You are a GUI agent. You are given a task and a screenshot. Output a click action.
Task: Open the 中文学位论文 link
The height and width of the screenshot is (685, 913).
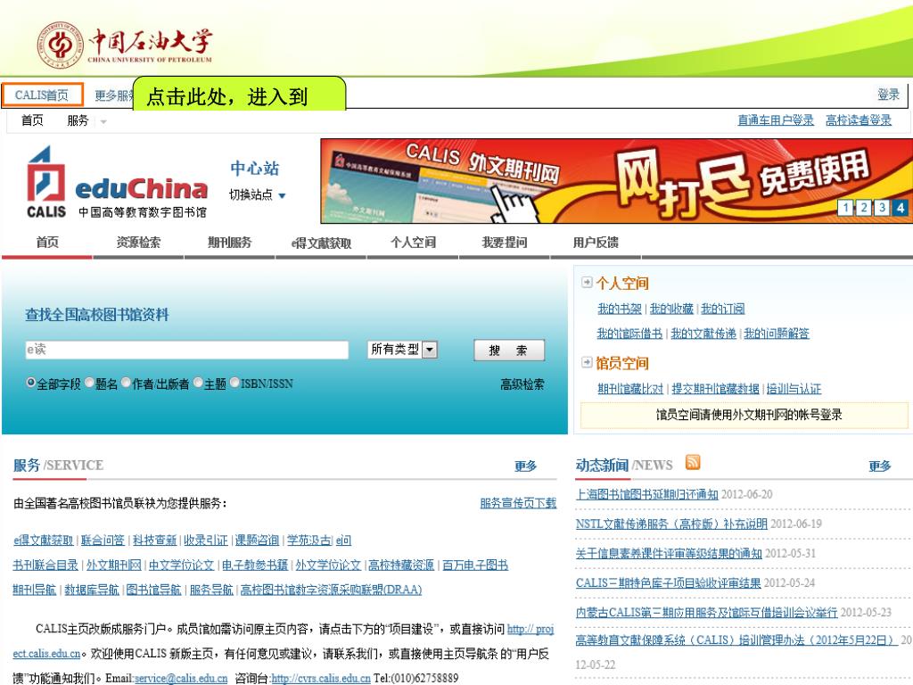181,565
